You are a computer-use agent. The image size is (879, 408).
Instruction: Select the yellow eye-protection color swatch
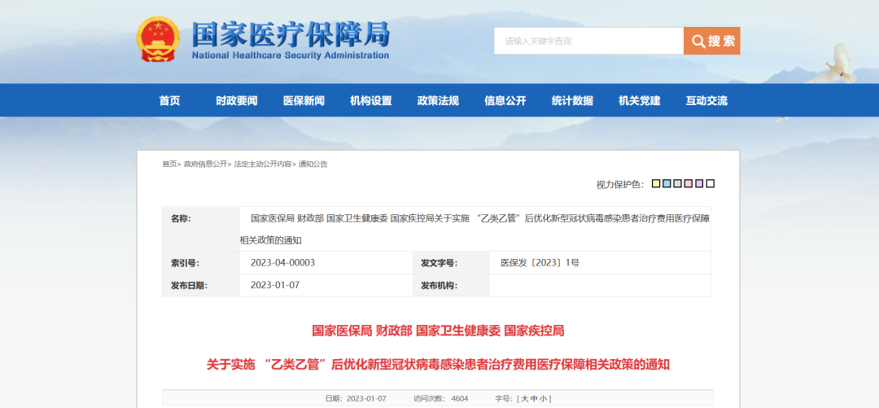pyautogui.click(x=656, y=183)
